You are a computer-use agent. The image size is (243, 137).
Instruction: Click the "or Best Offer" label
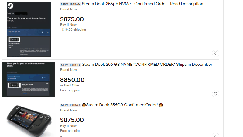pyautogui.click(x=70, y=85)
